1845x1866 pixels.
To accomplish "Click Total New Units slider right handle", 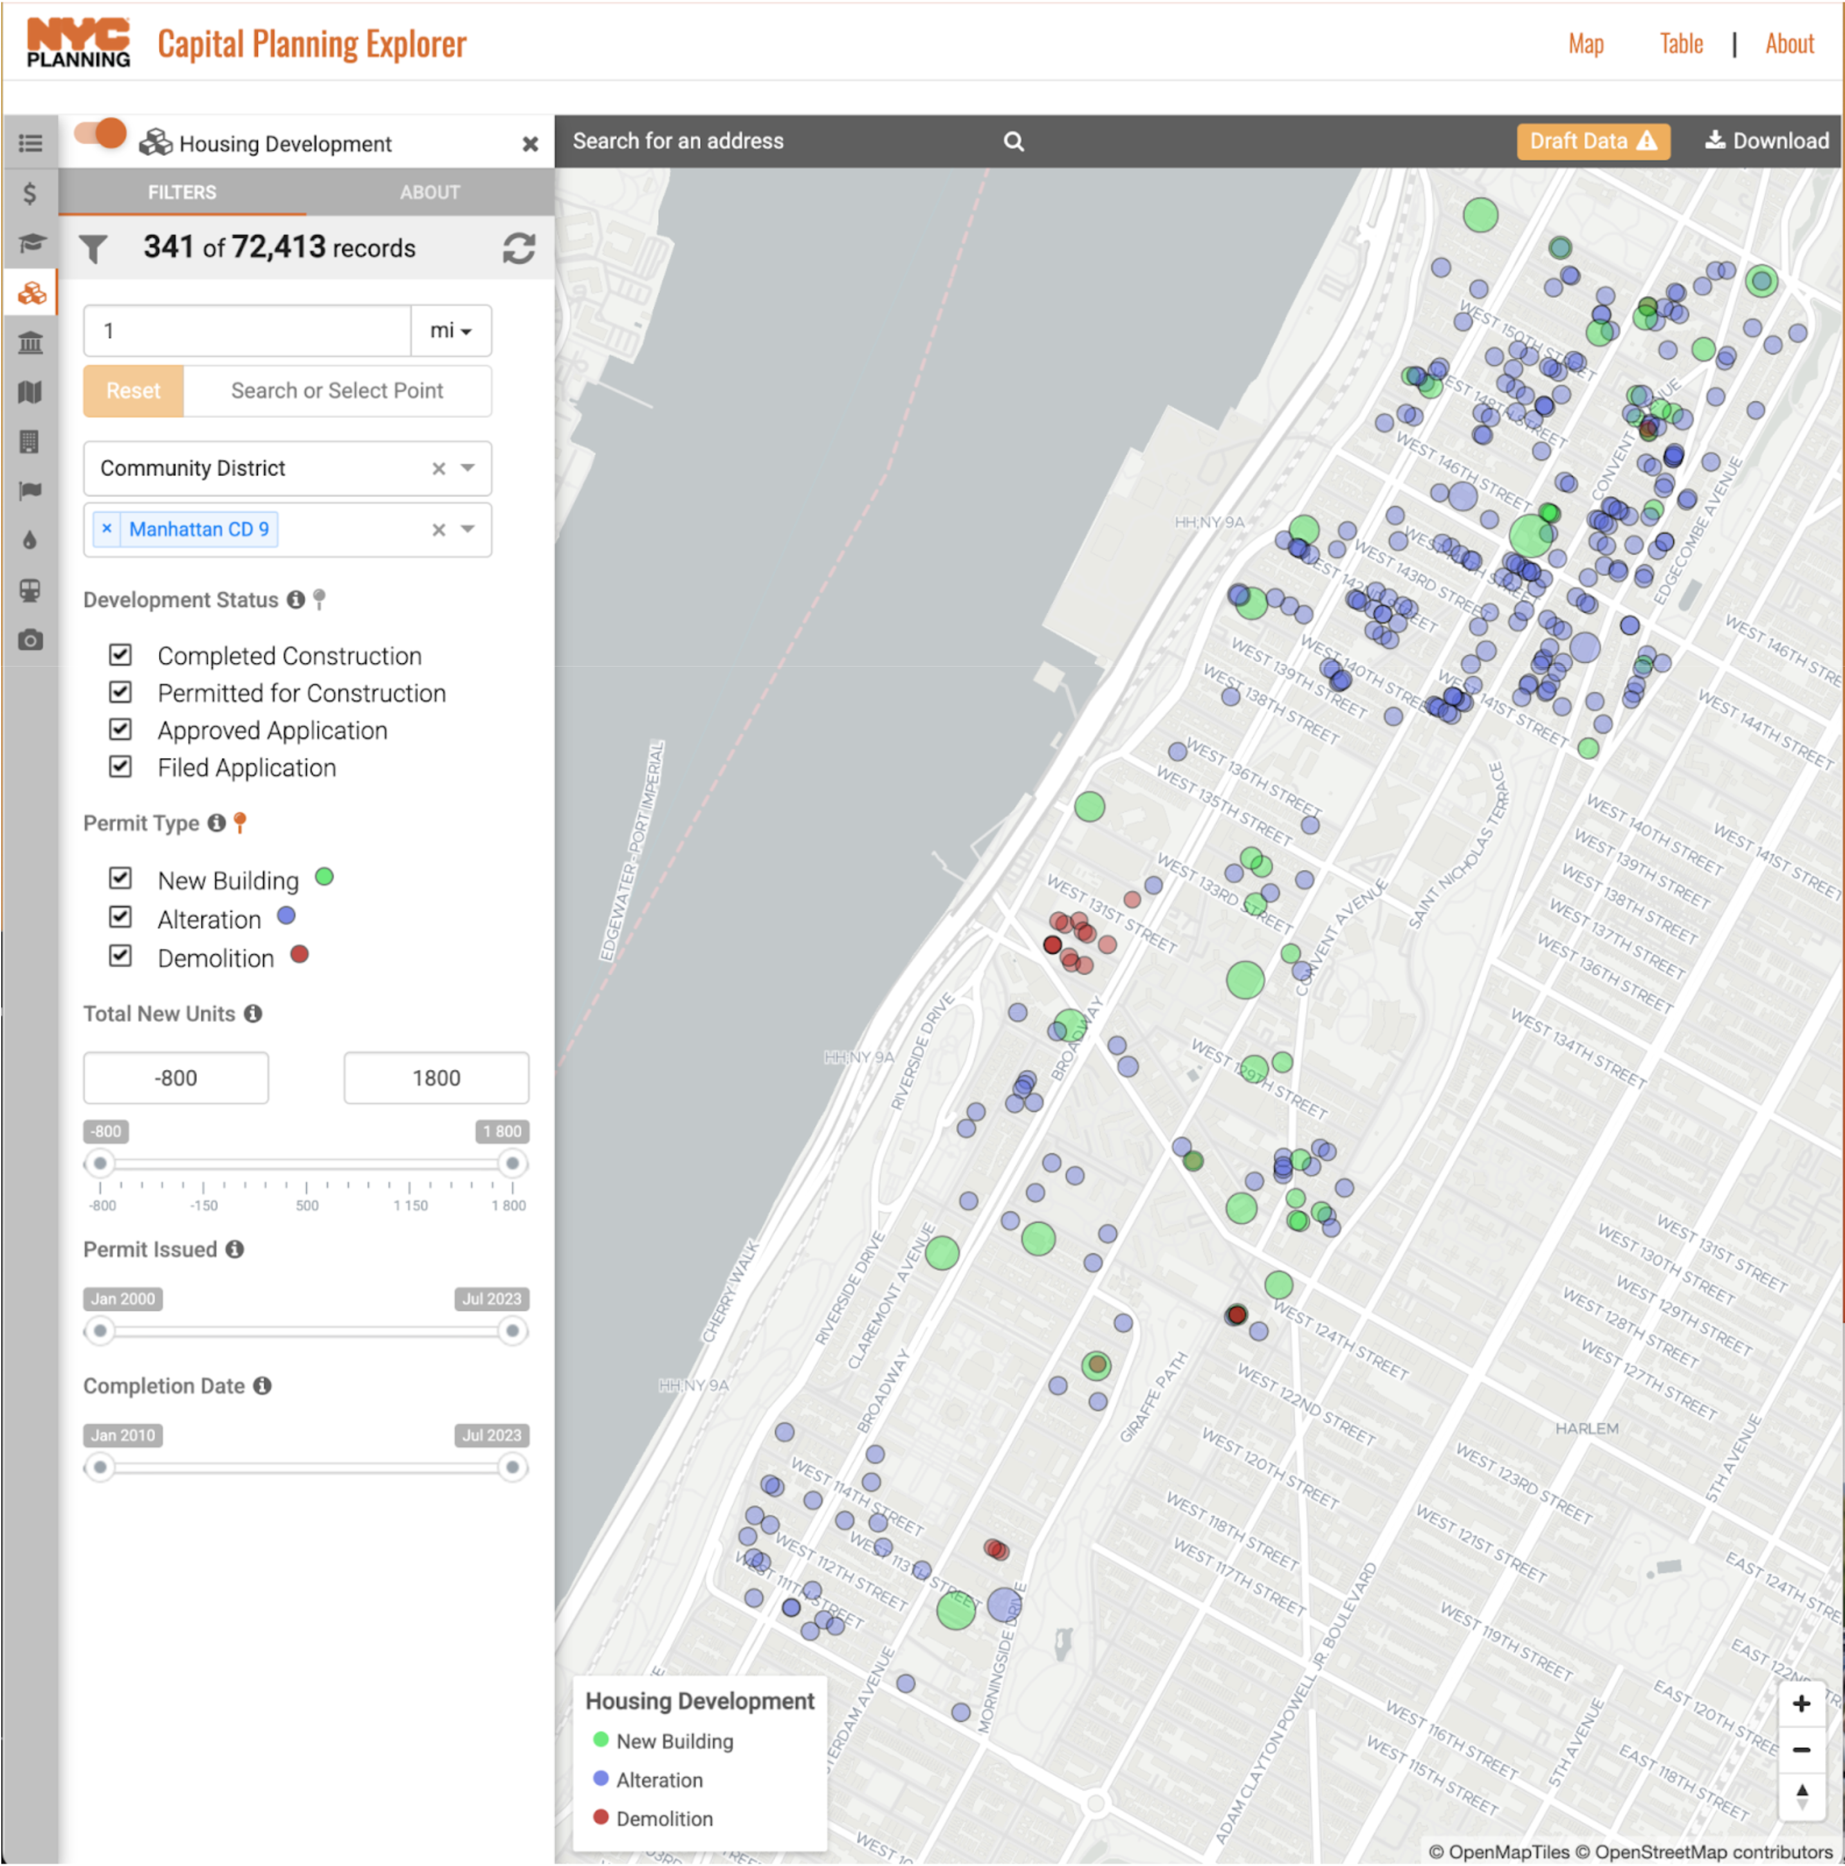I will [513, 1163].
